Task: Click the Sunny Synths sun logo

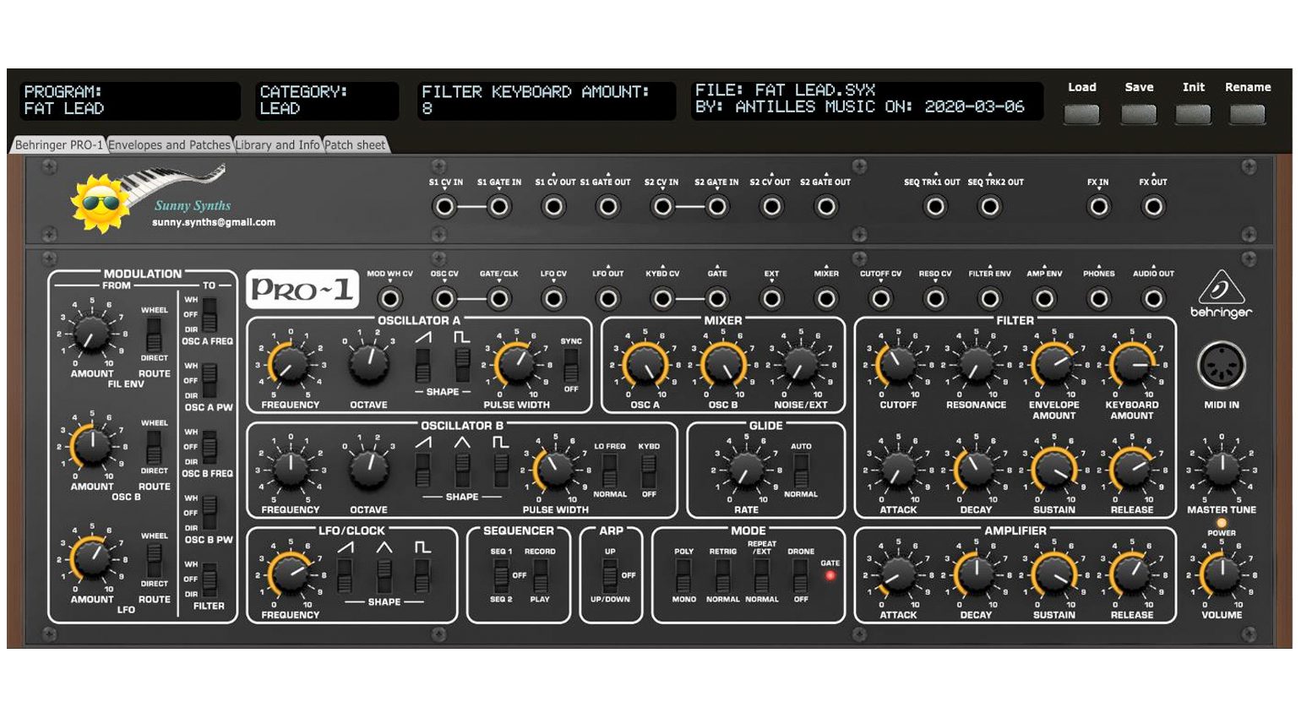Action: tap(100, 204)
